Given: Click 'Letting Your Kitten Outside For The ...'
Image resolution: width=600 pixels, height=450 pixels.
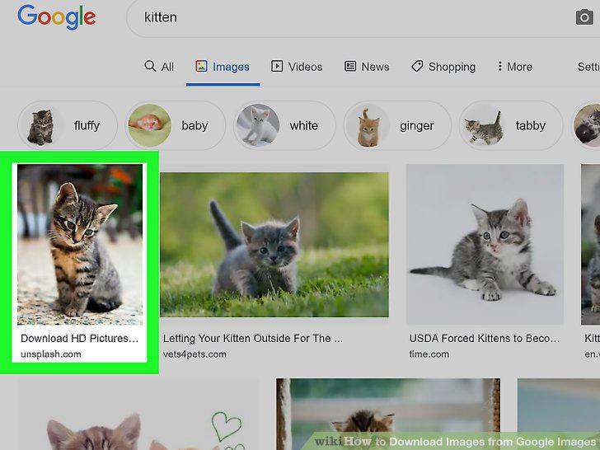Looking at the screenshot, I should coord(253,338).
